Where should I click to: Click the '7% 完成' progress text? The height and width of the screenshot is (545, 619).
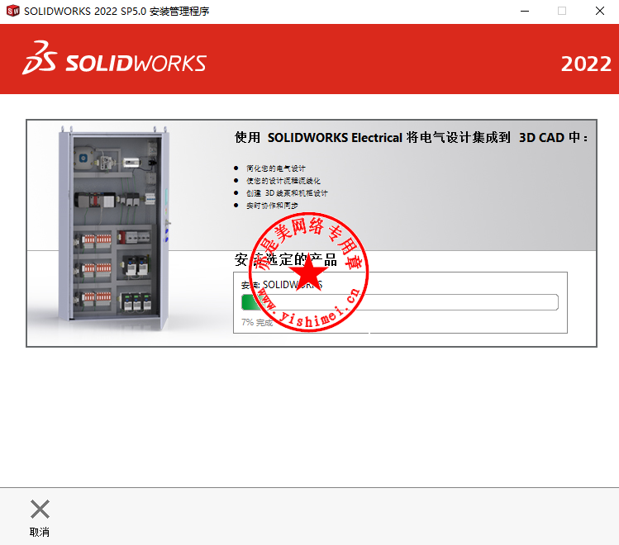pyautogui.click(x=257, y=323)
